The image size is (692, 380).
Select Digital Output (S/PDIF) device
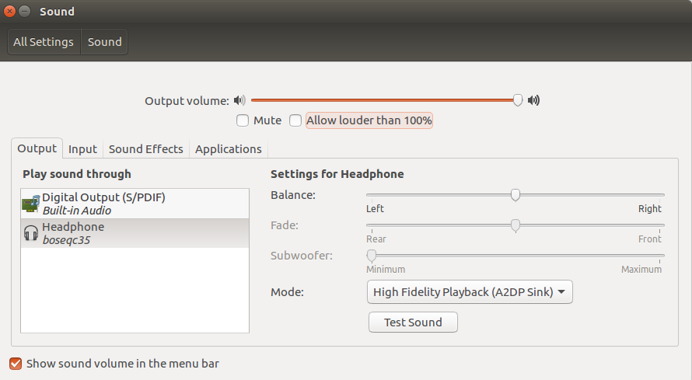point(135,204)
